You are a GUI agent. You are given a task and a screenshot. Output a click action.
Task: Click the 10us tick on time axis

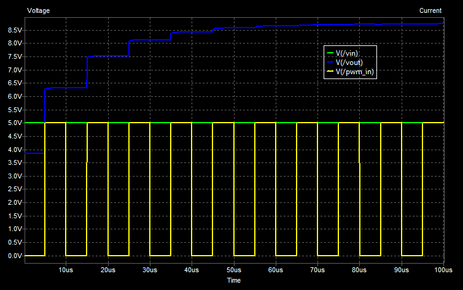(x=66, y=270)
